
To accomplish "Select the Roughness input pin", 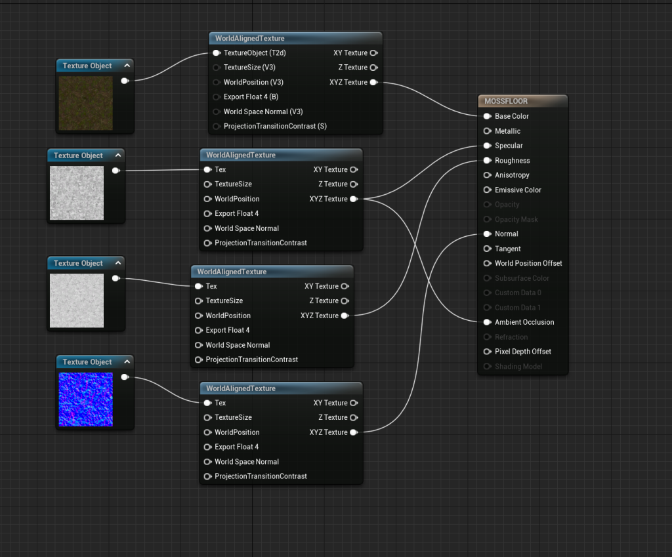I will click(x=488, y=161).
